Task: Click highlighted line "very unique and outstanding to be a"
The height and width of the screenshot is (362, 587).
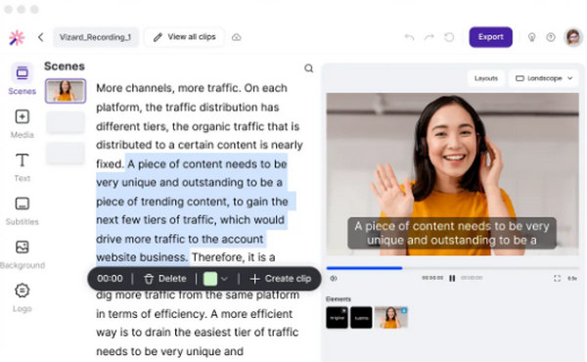Action: (189, 182)
